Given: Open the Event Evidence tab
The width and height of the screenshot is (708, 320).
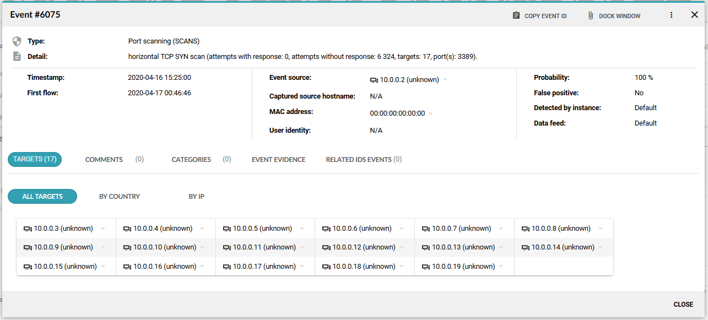Looking at the screenshot, I should [x=278, y=159].
